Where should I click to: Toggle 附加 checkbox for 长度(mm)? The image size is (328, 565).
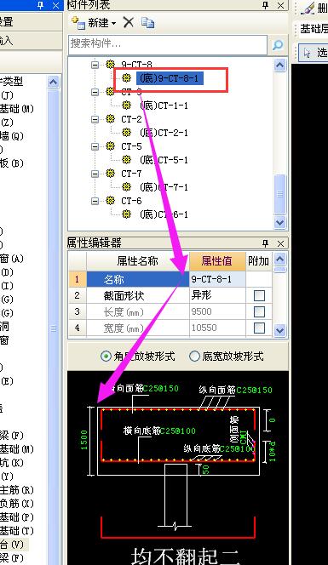click(x=259, y=311)
